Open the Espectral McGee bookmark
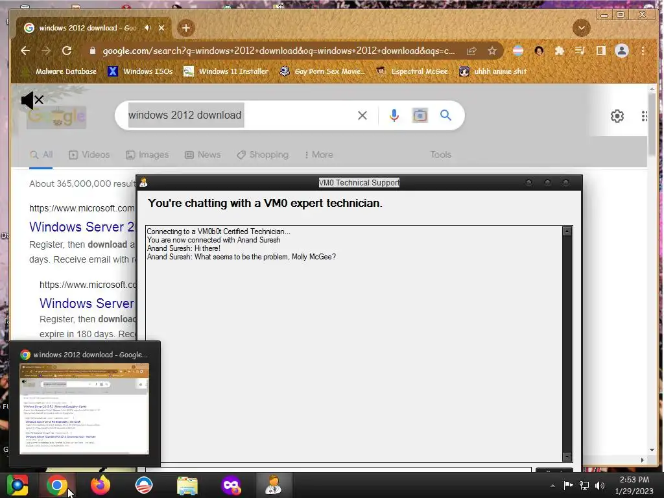Image resolution: width=664 pixels, height=498 pixels. (412, 71)
